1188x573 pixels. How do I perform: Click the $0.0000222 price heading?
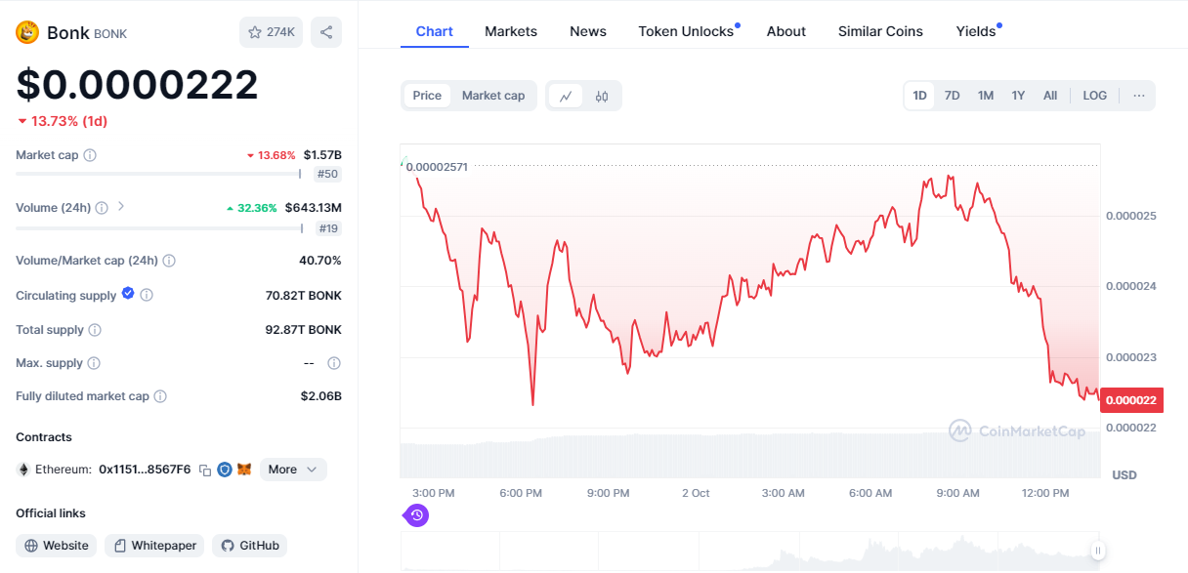pos(137,85)
